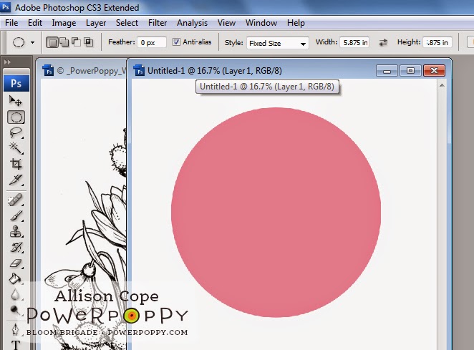
Task: Minimize the Untitled-1 document window
Action: click(387, 71)
